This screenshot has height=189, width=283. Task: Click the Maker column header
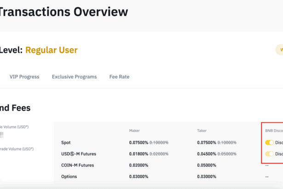click(x=134, y=131)
